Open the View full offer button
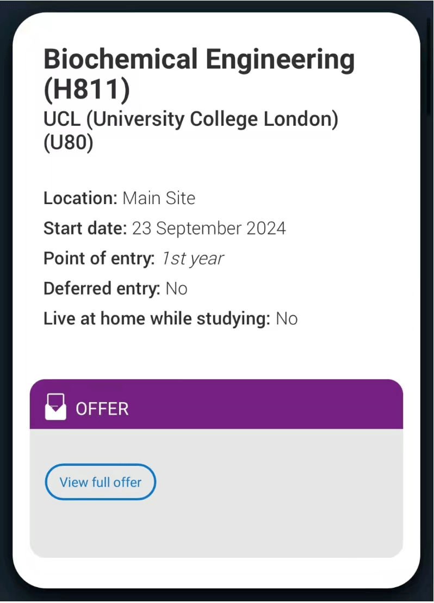The height and width of the screenshot is (603, 434). tap(101, 482)
